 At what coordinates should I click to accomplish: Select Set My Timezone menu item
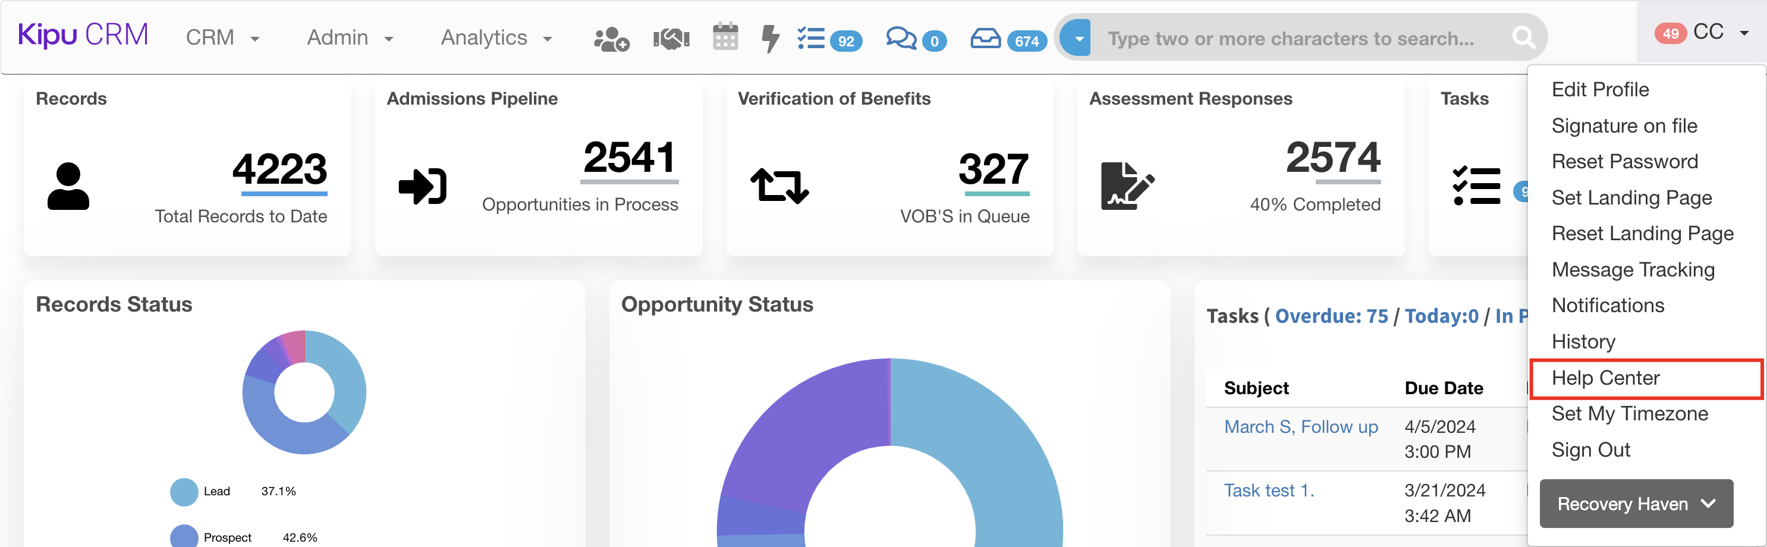[x=1629, y=413]
